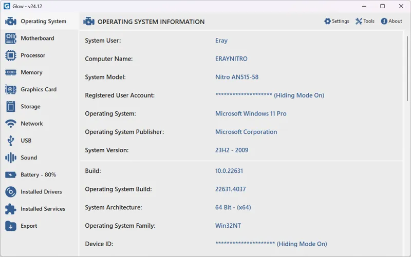
Task: Click the USB symbol icon
Action: (10, 141)
